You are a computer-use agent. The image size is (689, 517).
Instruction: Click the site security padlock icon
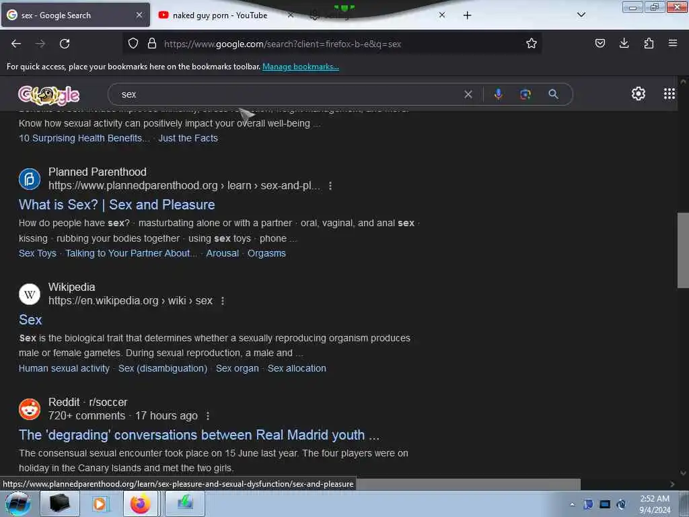point(152,43)
